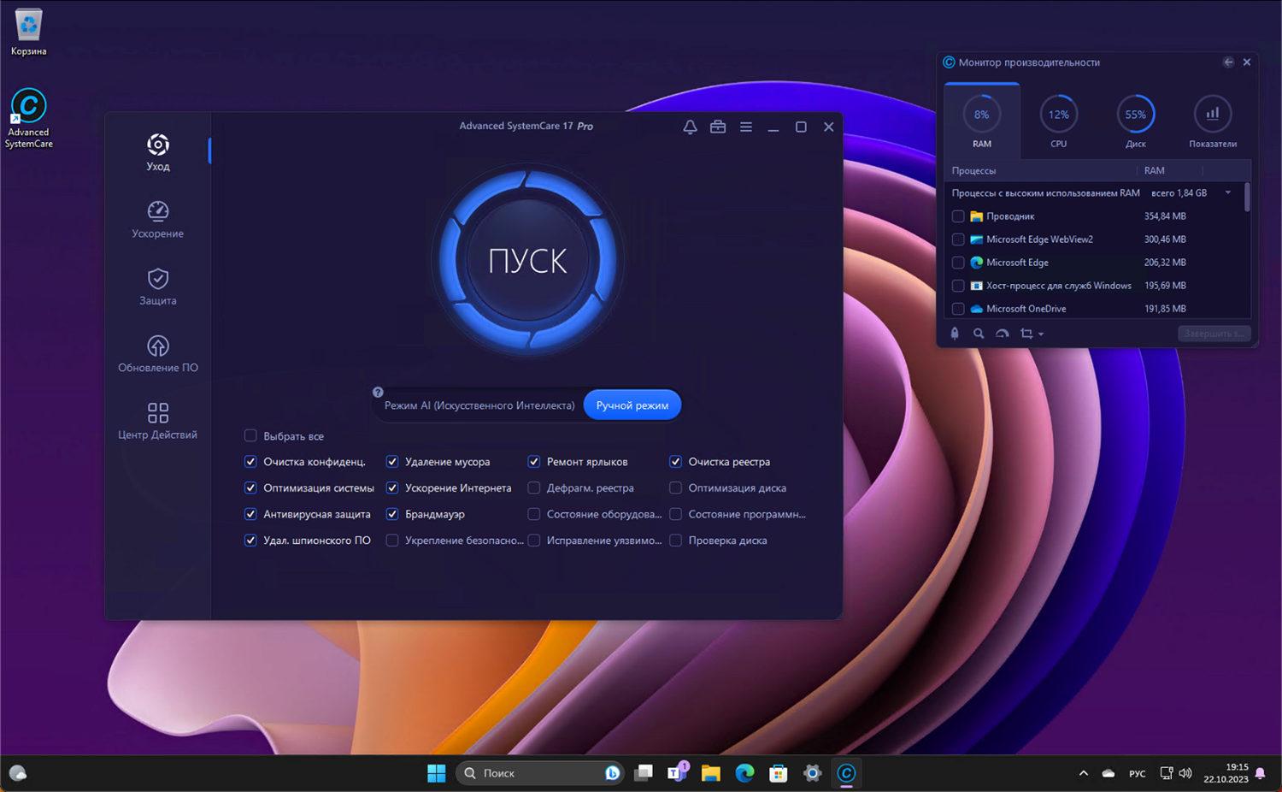Screen dimensions: 1282x792
Task: Click the back arrow in Performance Monitor
Action: point(1228,62)
